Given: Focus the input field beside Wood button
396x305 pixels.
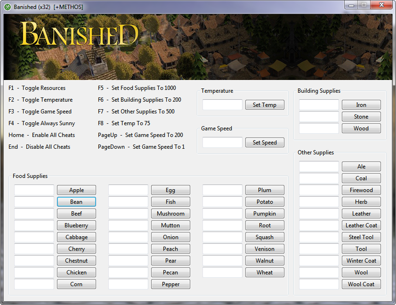Looking at the screenshot, I should (319, 128).
